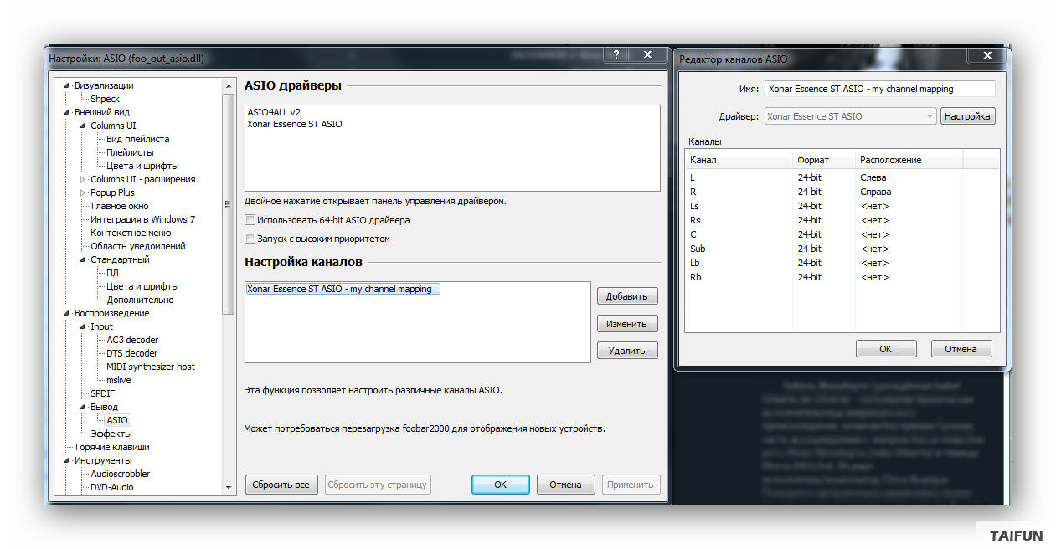The image size is (1056, 549).
Task: Select the Sub channel row
Action: click(x=842, y=249)
